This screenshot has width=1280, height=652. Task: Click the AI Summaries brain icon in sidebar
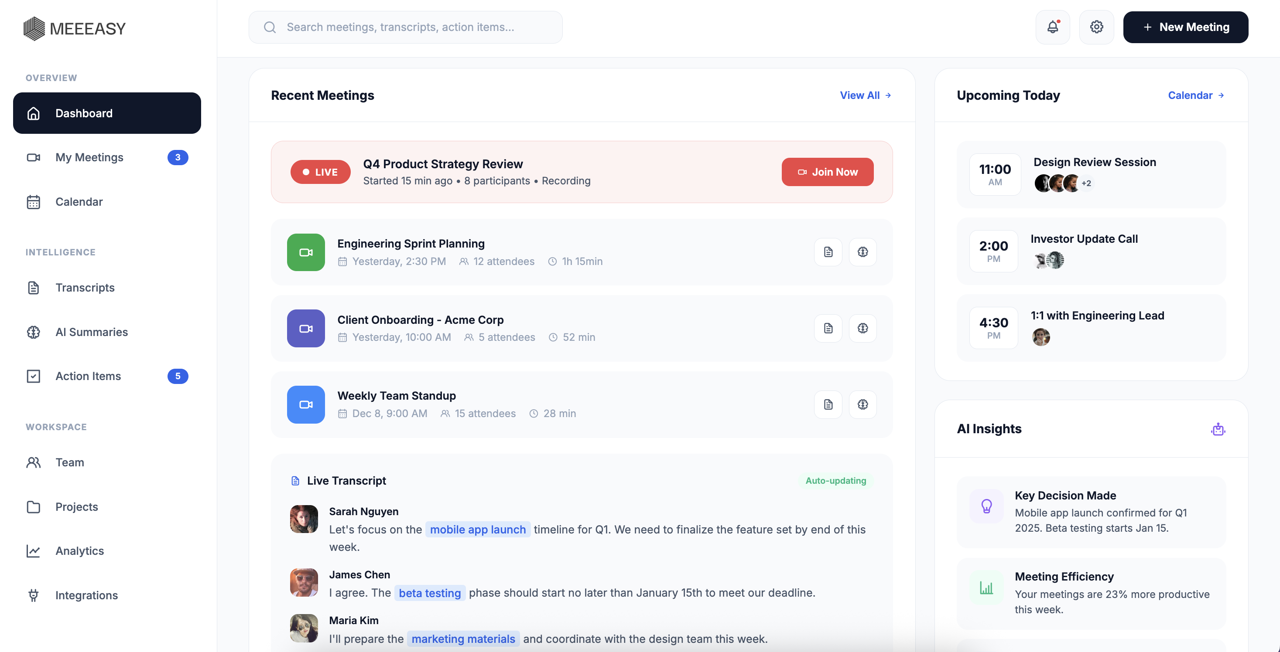coord(33,332)
